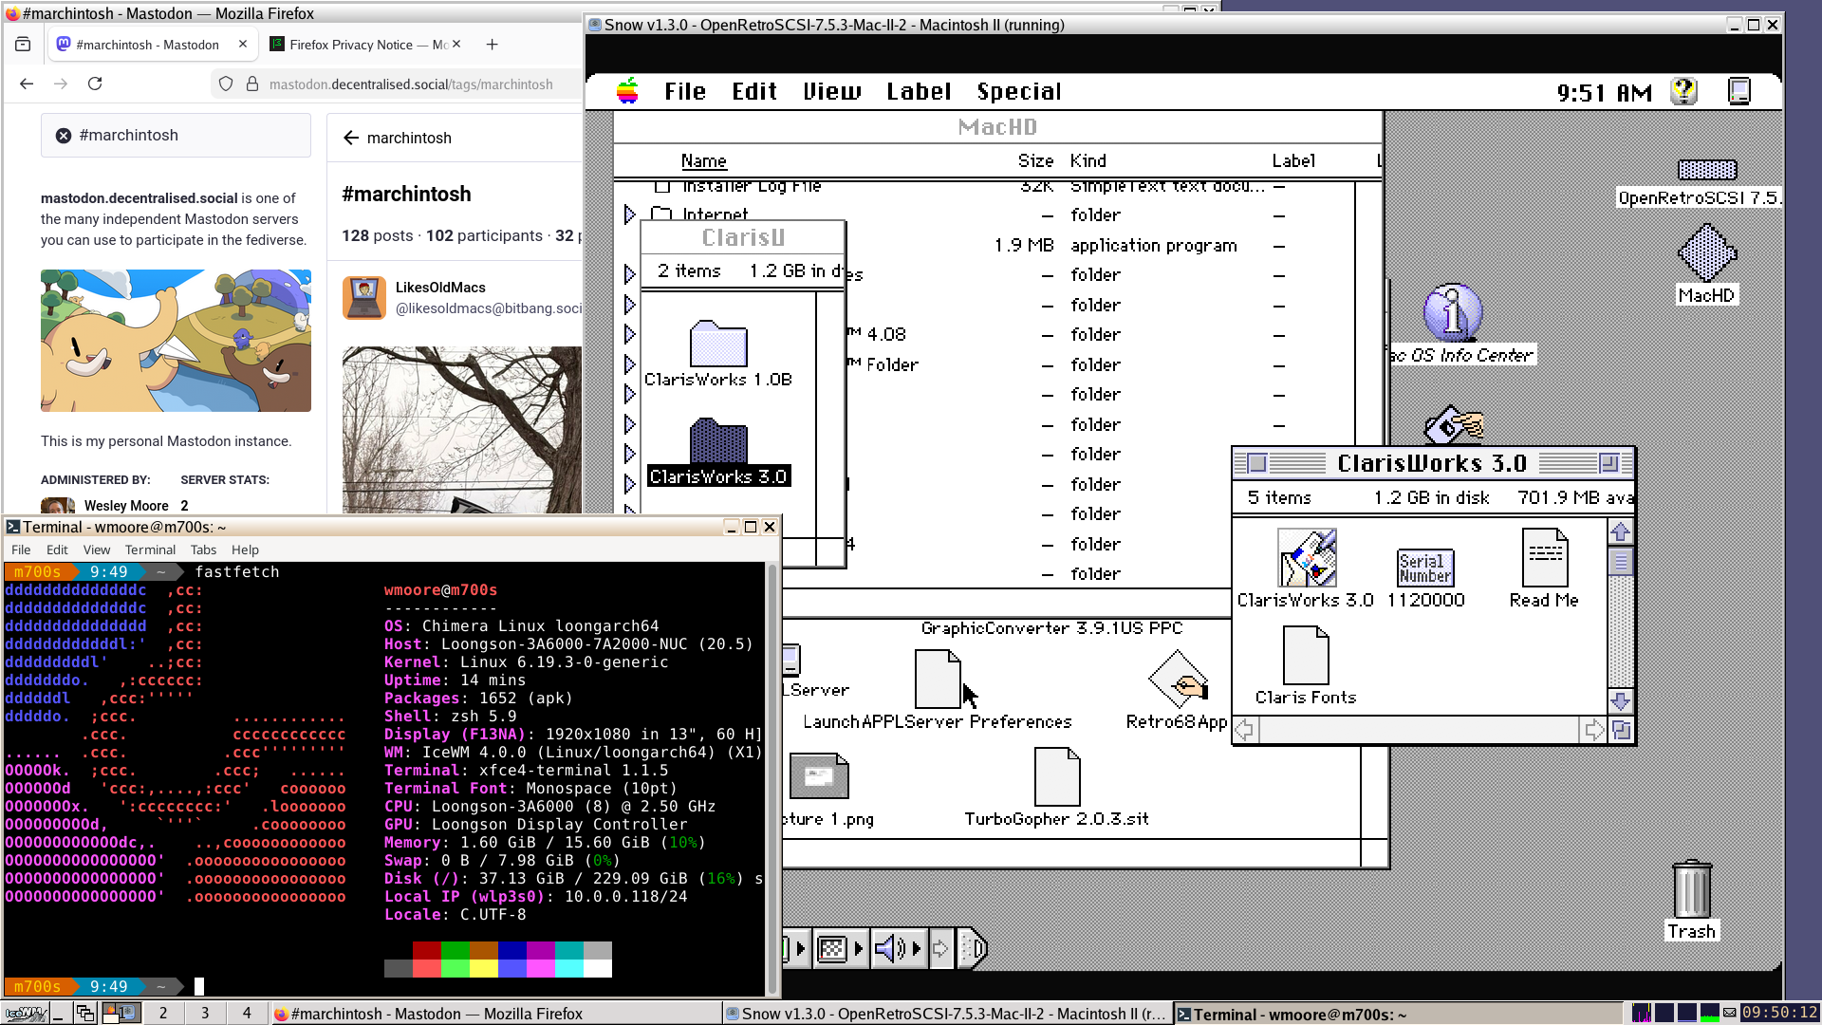Click the Apple menu icon
The image size is (1822, 1025).
point(627,91)
